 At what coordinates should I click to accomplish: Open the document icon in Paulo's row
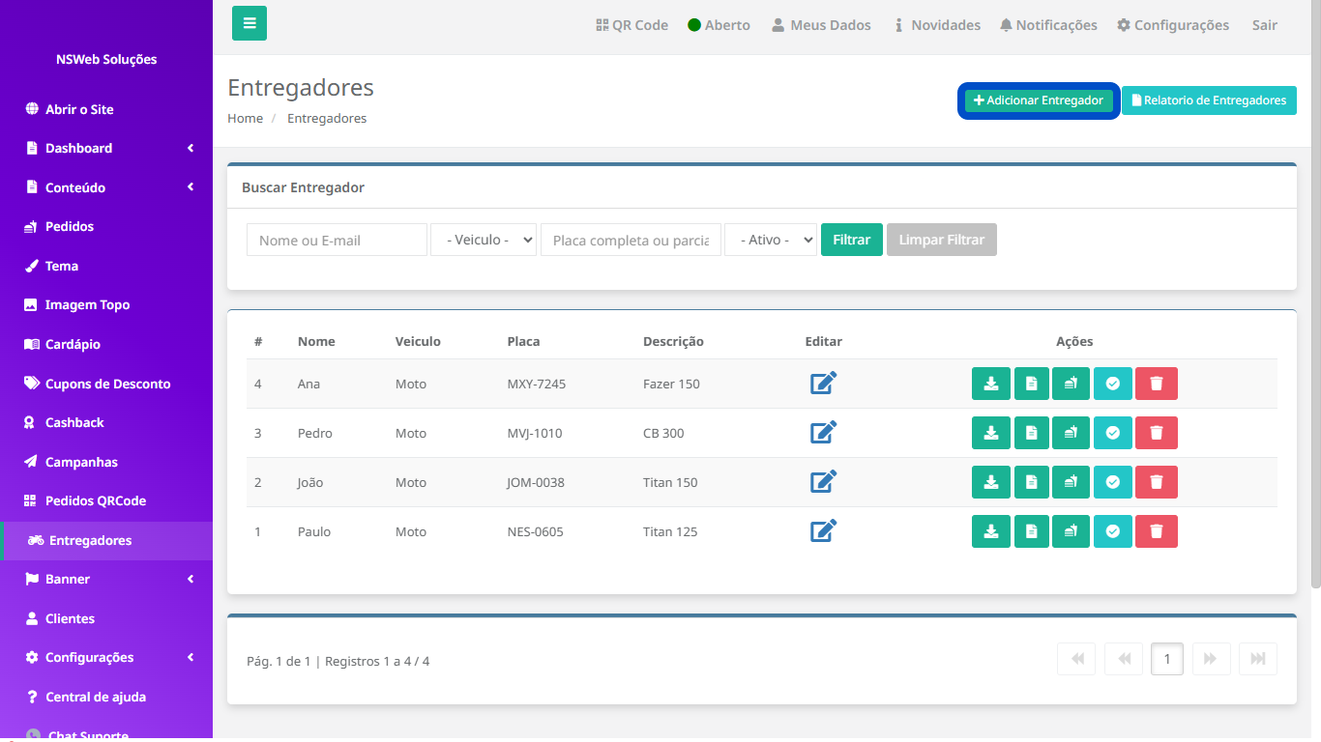(1032, 531)
